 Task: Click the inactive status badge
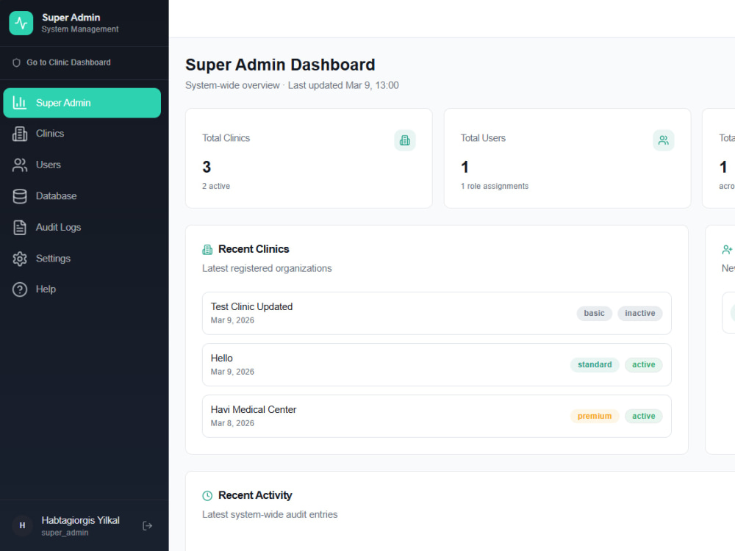point(640,314)
